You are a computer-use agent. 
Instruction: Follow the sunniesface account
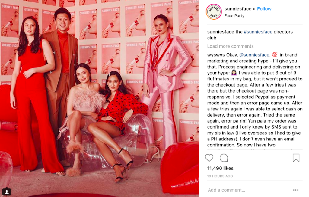pos(264,9)
